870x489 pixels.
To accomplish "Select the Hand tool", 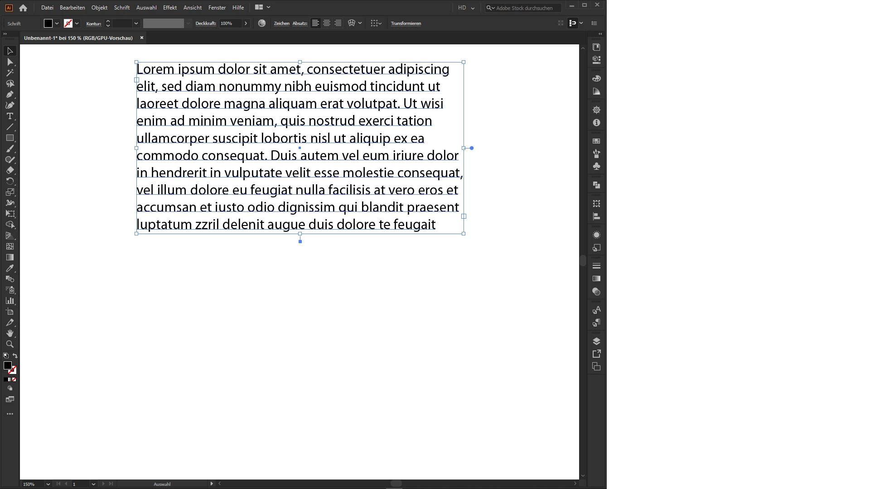I will (10, 333).
